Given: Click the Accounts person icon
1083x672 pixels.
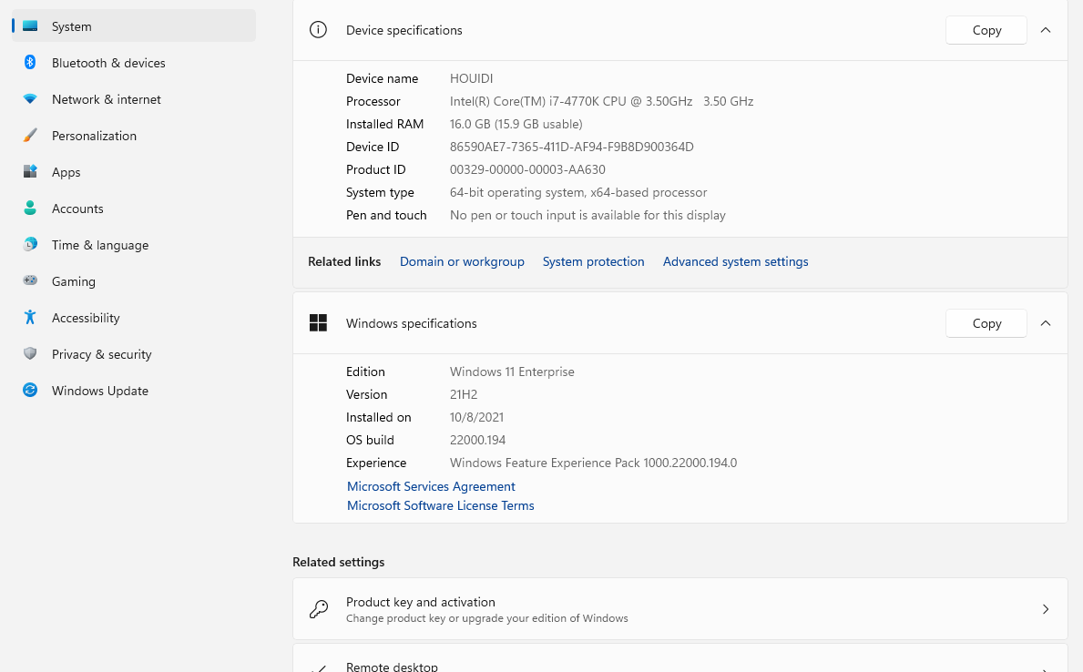Looking at the screenshot, I should tap(30, 209).
